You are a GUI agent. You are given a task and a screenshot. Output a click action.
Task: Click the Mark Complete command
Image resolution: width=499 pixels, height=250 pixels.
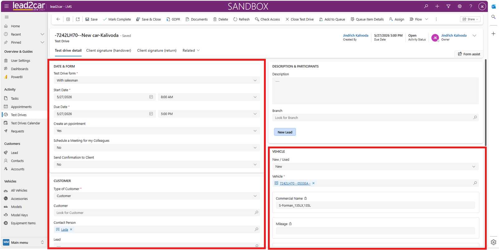[117, 19]
